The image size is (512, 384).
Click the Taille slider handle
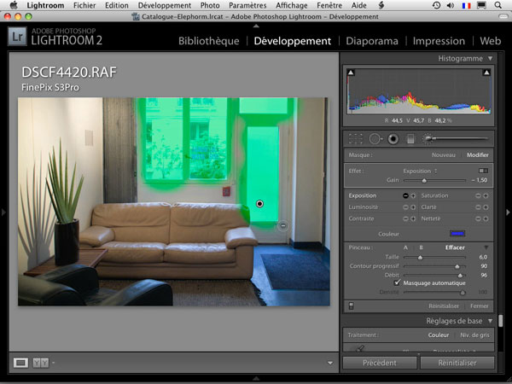(420, 258)
